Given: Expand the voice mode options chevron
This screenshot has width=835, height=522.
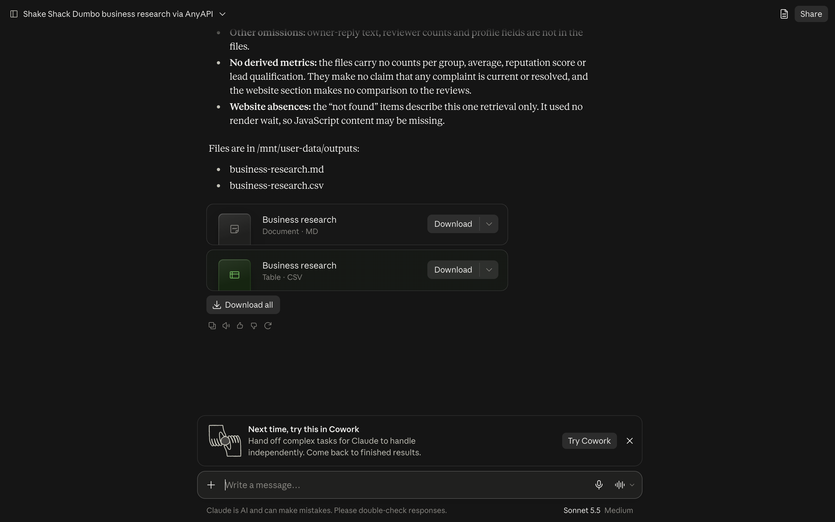Looking at the screenshot, I should [632, 485].
